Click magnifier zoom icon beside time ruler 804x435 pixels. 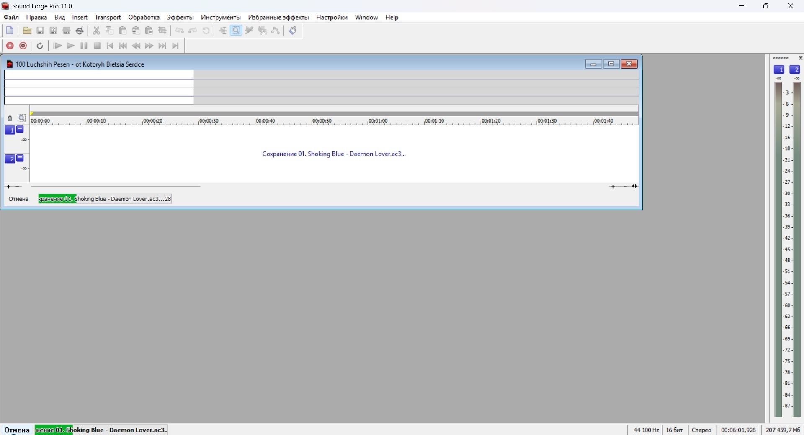[22, 119]
